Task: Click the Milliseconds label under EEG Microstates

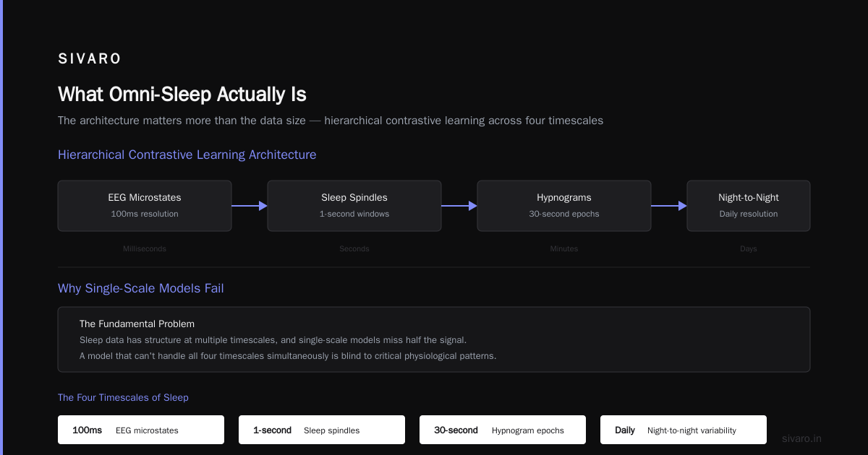Action: click(x=145, y=248)
